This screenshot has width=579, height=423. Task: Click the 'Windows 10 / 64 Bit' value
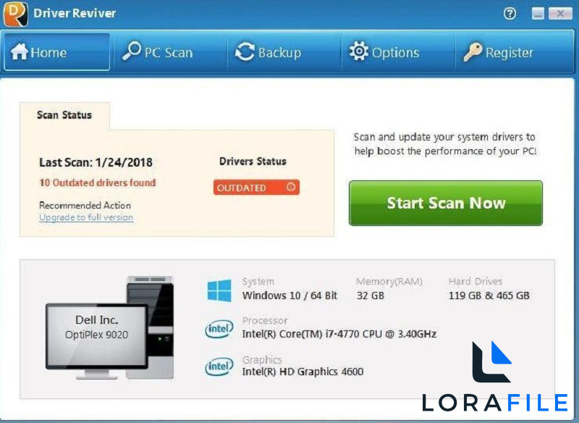point(289,296)
